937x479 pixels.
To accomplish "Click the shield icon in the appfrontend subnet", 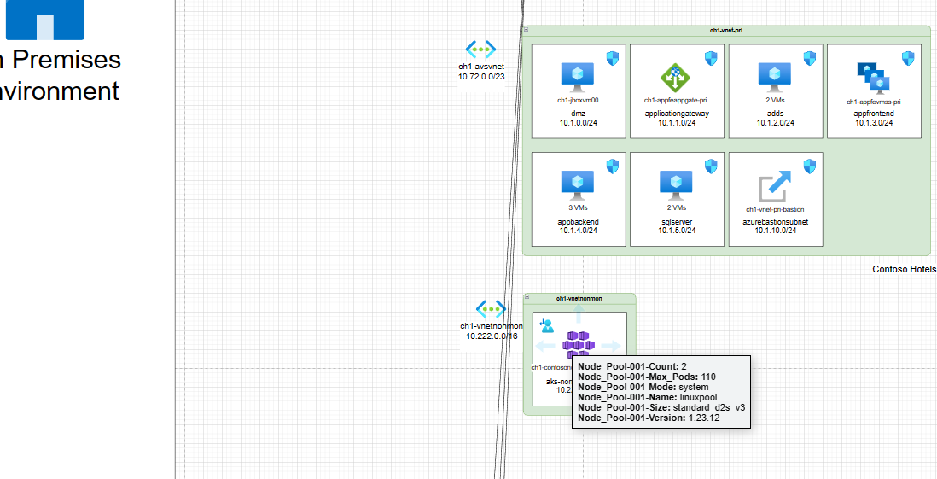I will (908, 58).
